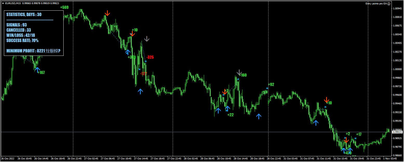Viewport: 404px width, 162px height.
Task: Click the red sell arrow under +2
Action: click(x=346, y=140)
